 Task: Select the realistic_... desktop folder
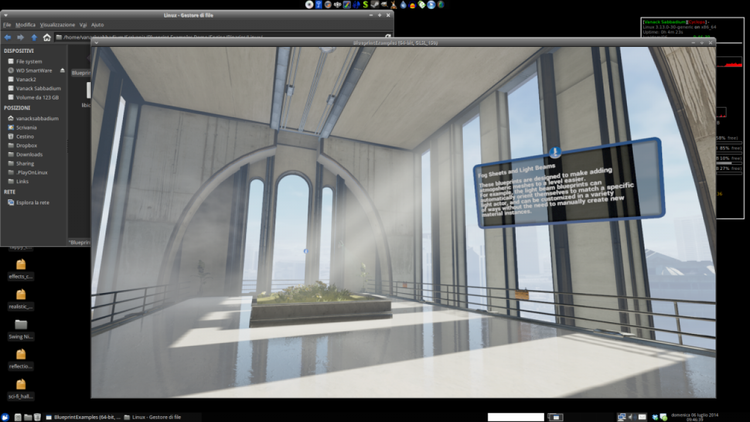click(x=21, y=299)
